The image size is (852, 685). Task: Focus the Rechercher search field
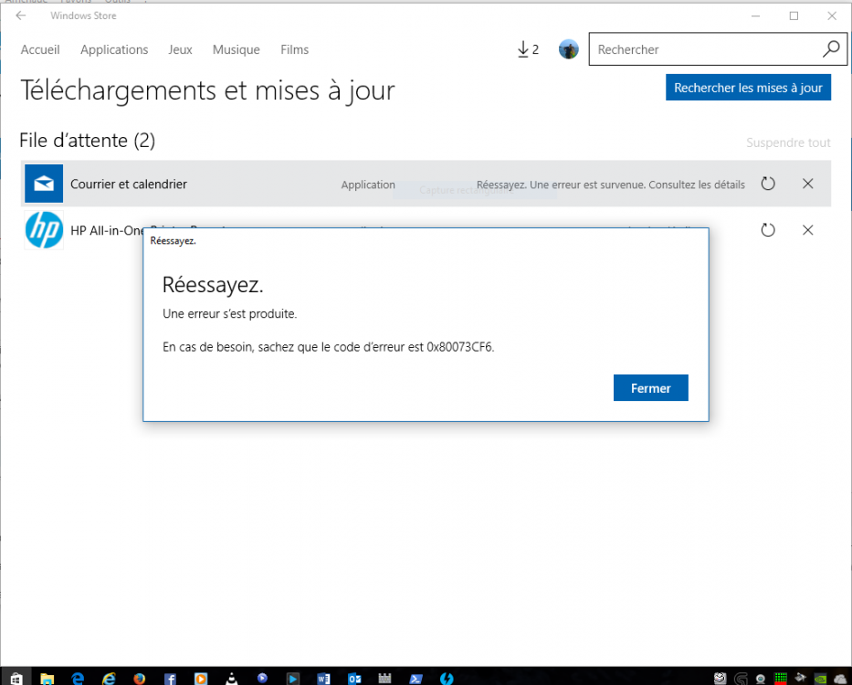[703, 49]
